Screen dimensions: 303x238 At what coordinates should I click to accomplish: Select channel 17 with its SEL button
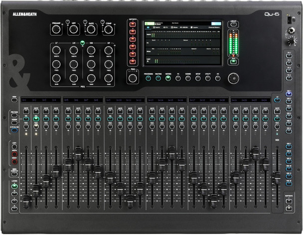tap(194, 119)
